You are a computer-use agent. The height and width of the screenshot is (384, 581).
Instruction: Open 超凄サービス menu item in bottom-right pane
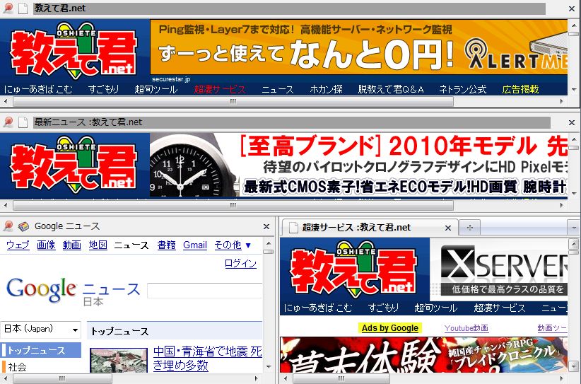coord(500,308)
